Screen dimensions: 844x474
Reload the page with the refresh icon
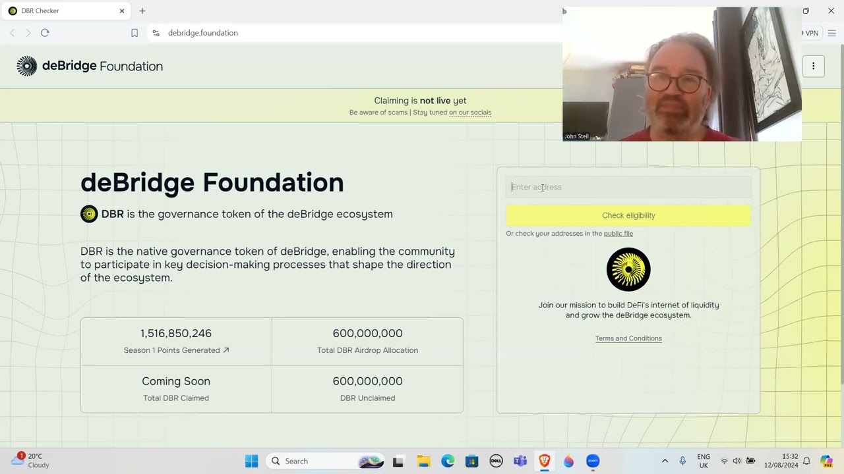click(x=45, y=33)
